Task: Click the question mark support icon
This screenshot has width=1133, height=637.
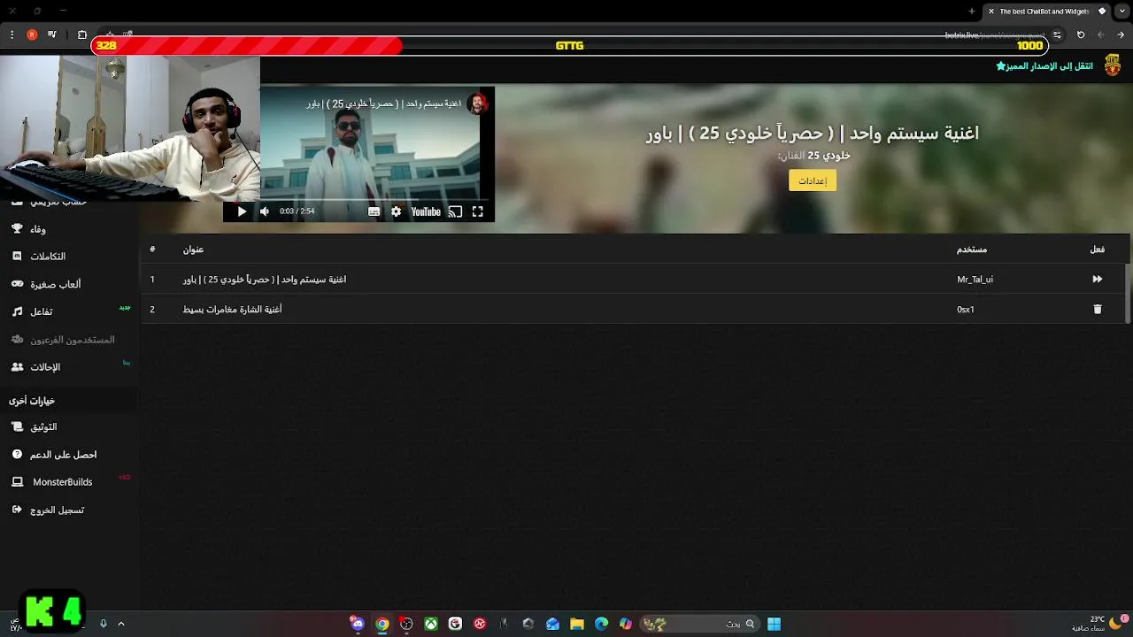Action: tap(17, 455)
